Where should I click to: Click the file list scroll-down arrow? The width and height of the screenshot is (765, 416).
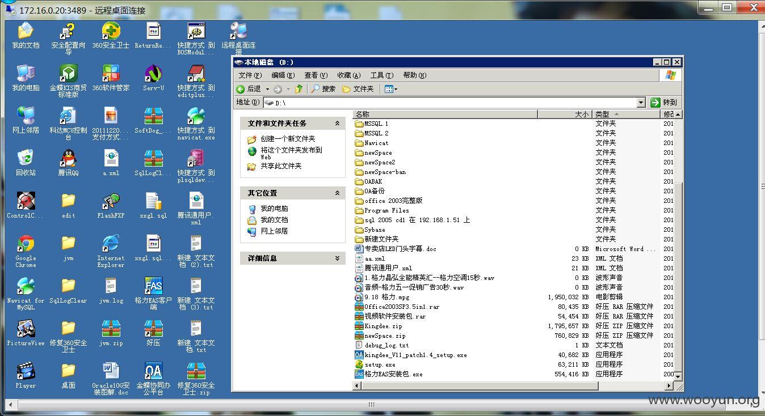(x=678, y=376)
